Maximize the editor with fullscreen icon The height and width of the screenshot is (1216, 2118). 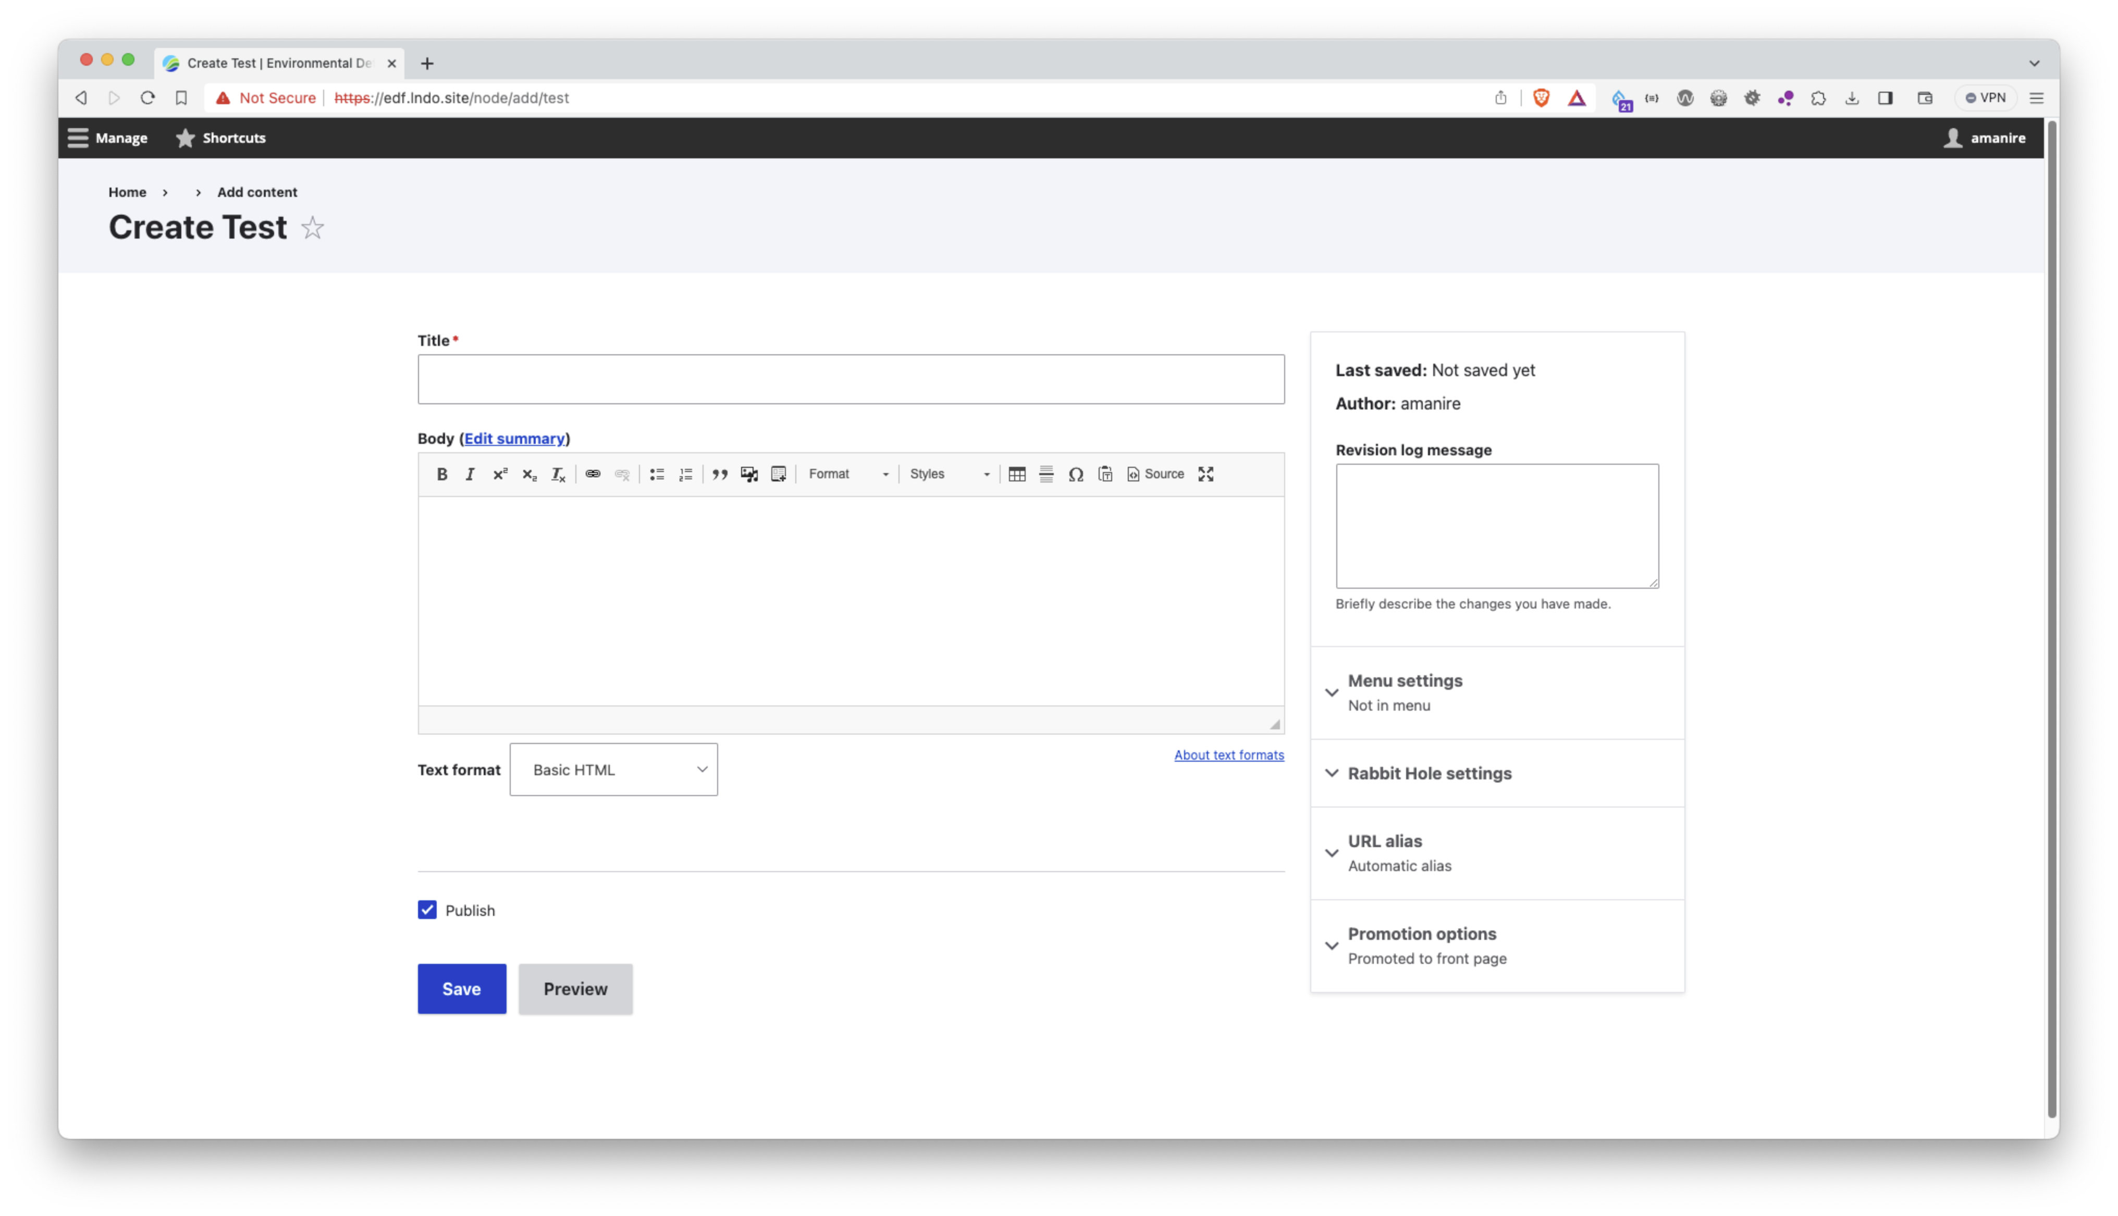click(1205, 474)
